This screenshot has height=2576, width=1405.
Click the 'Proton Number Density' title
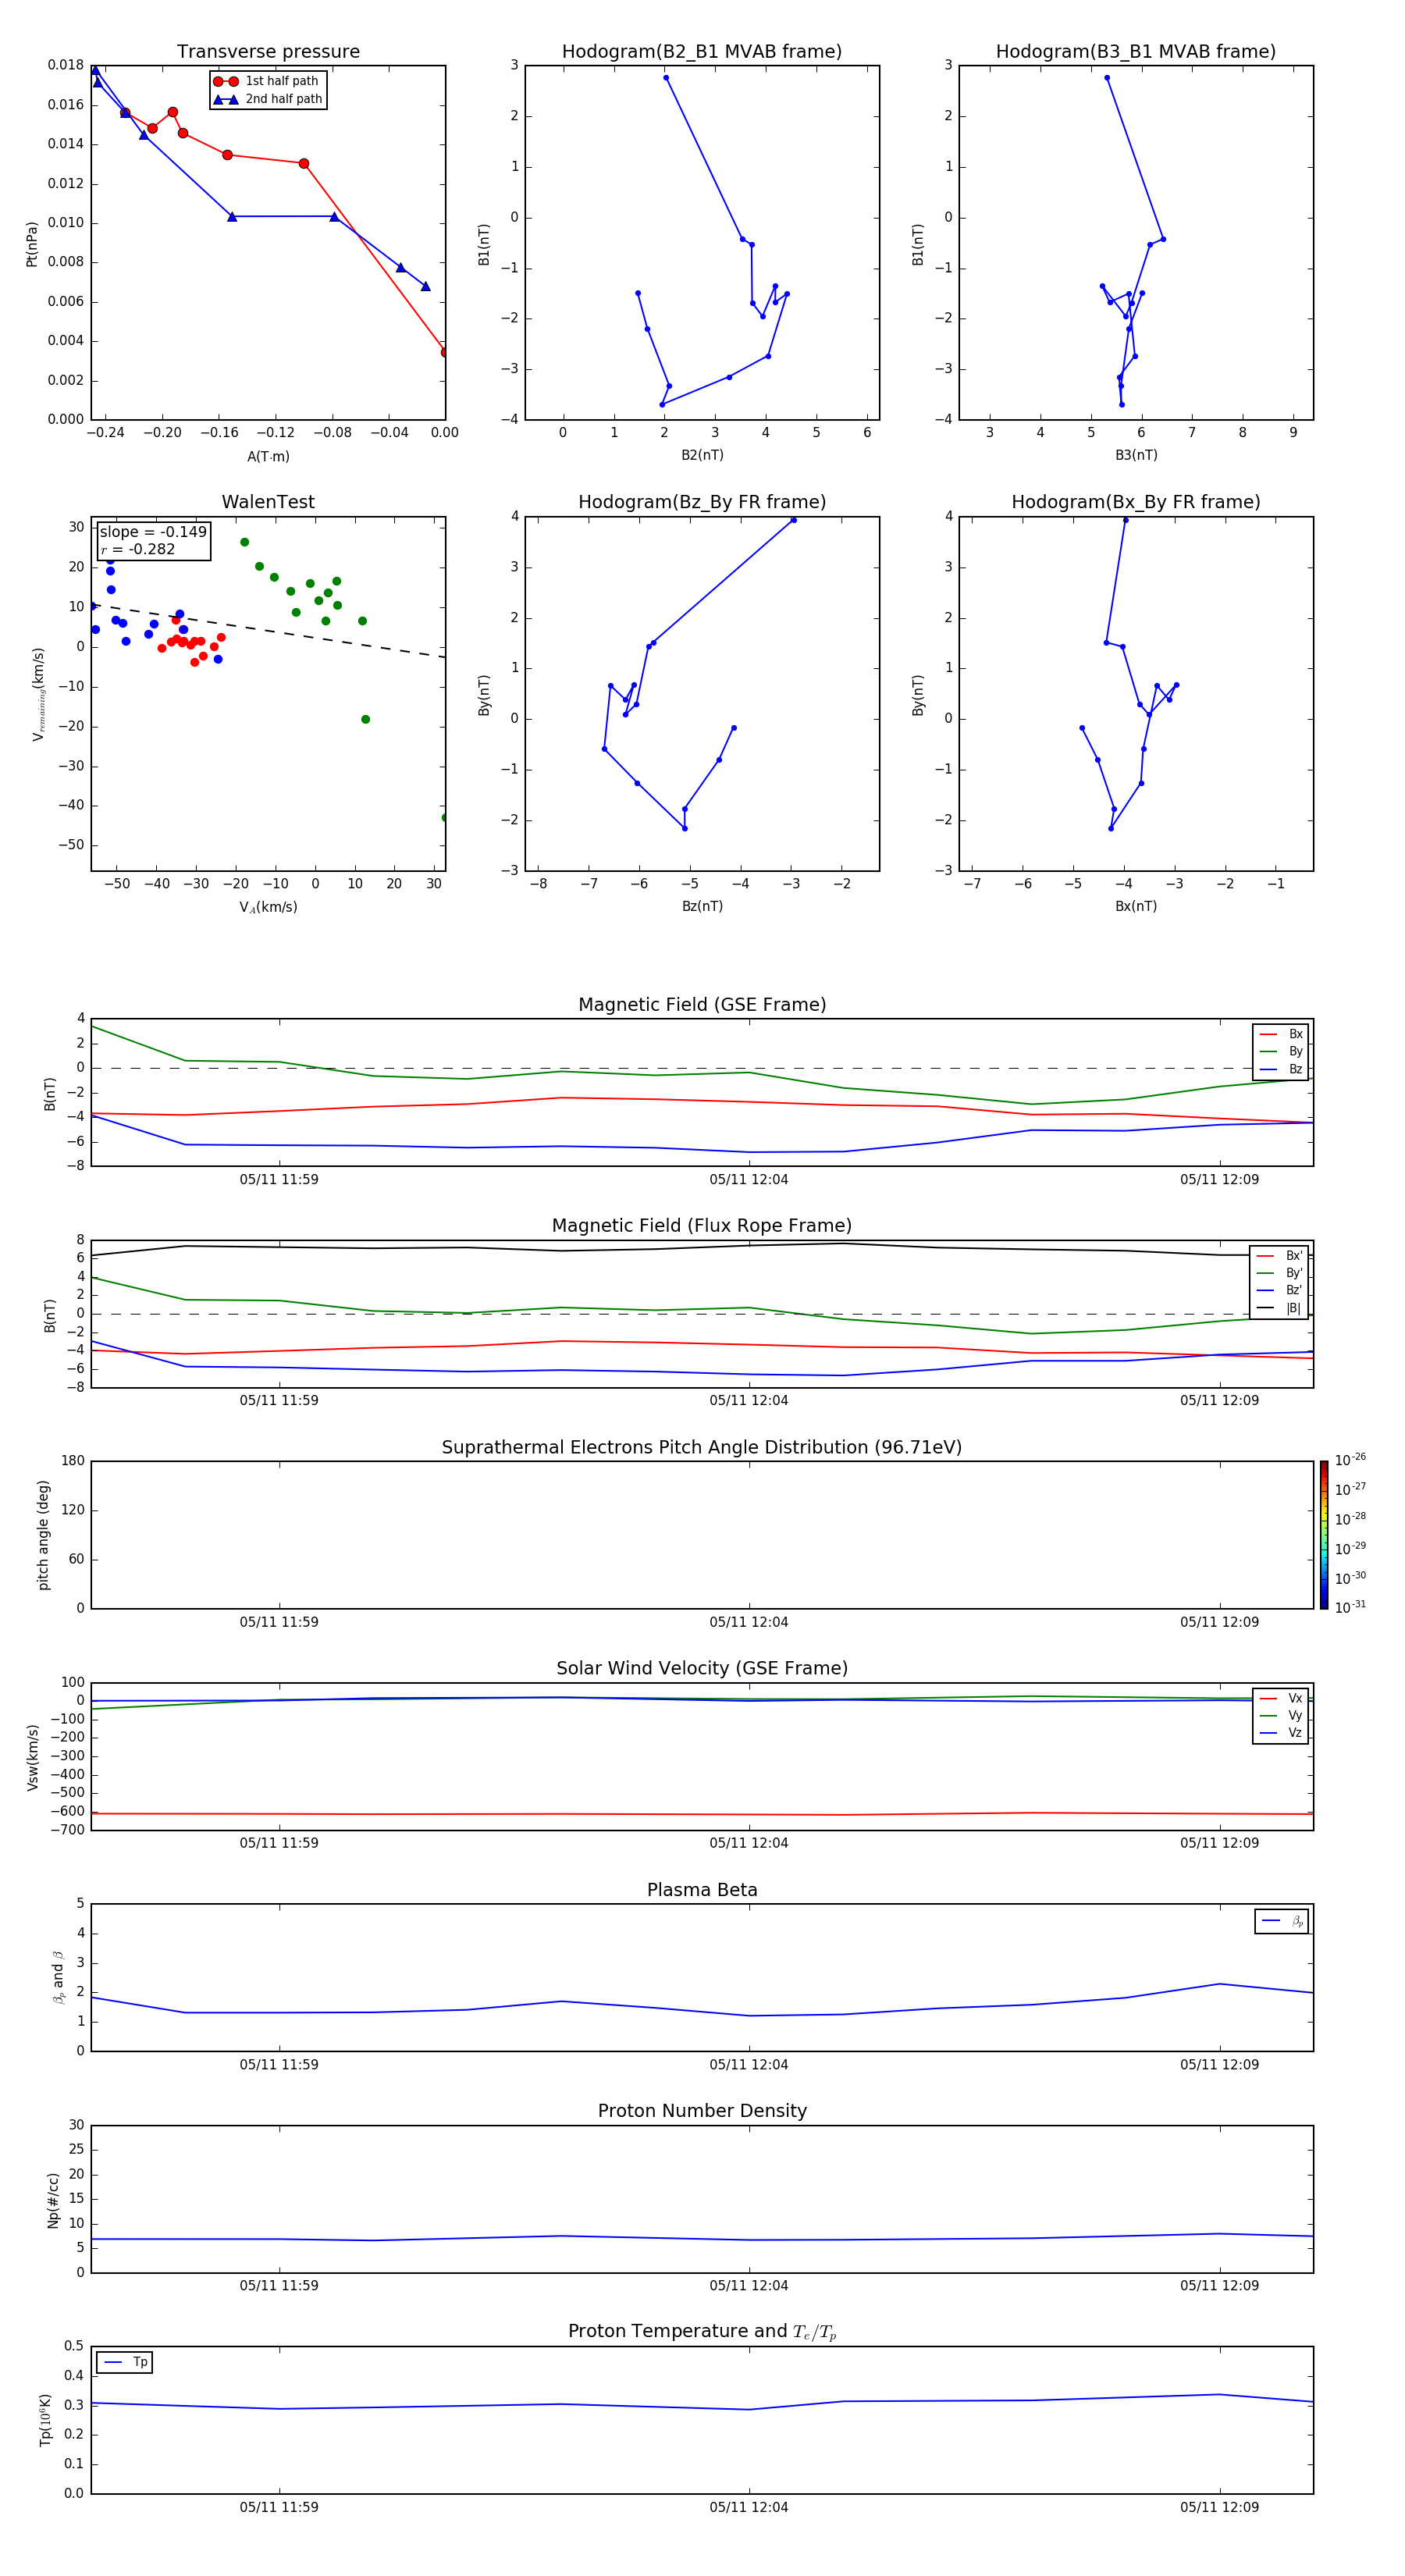[702, 2111]
